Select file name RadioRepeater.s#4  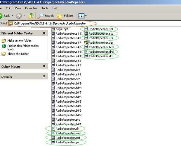[x=68, y=56]
